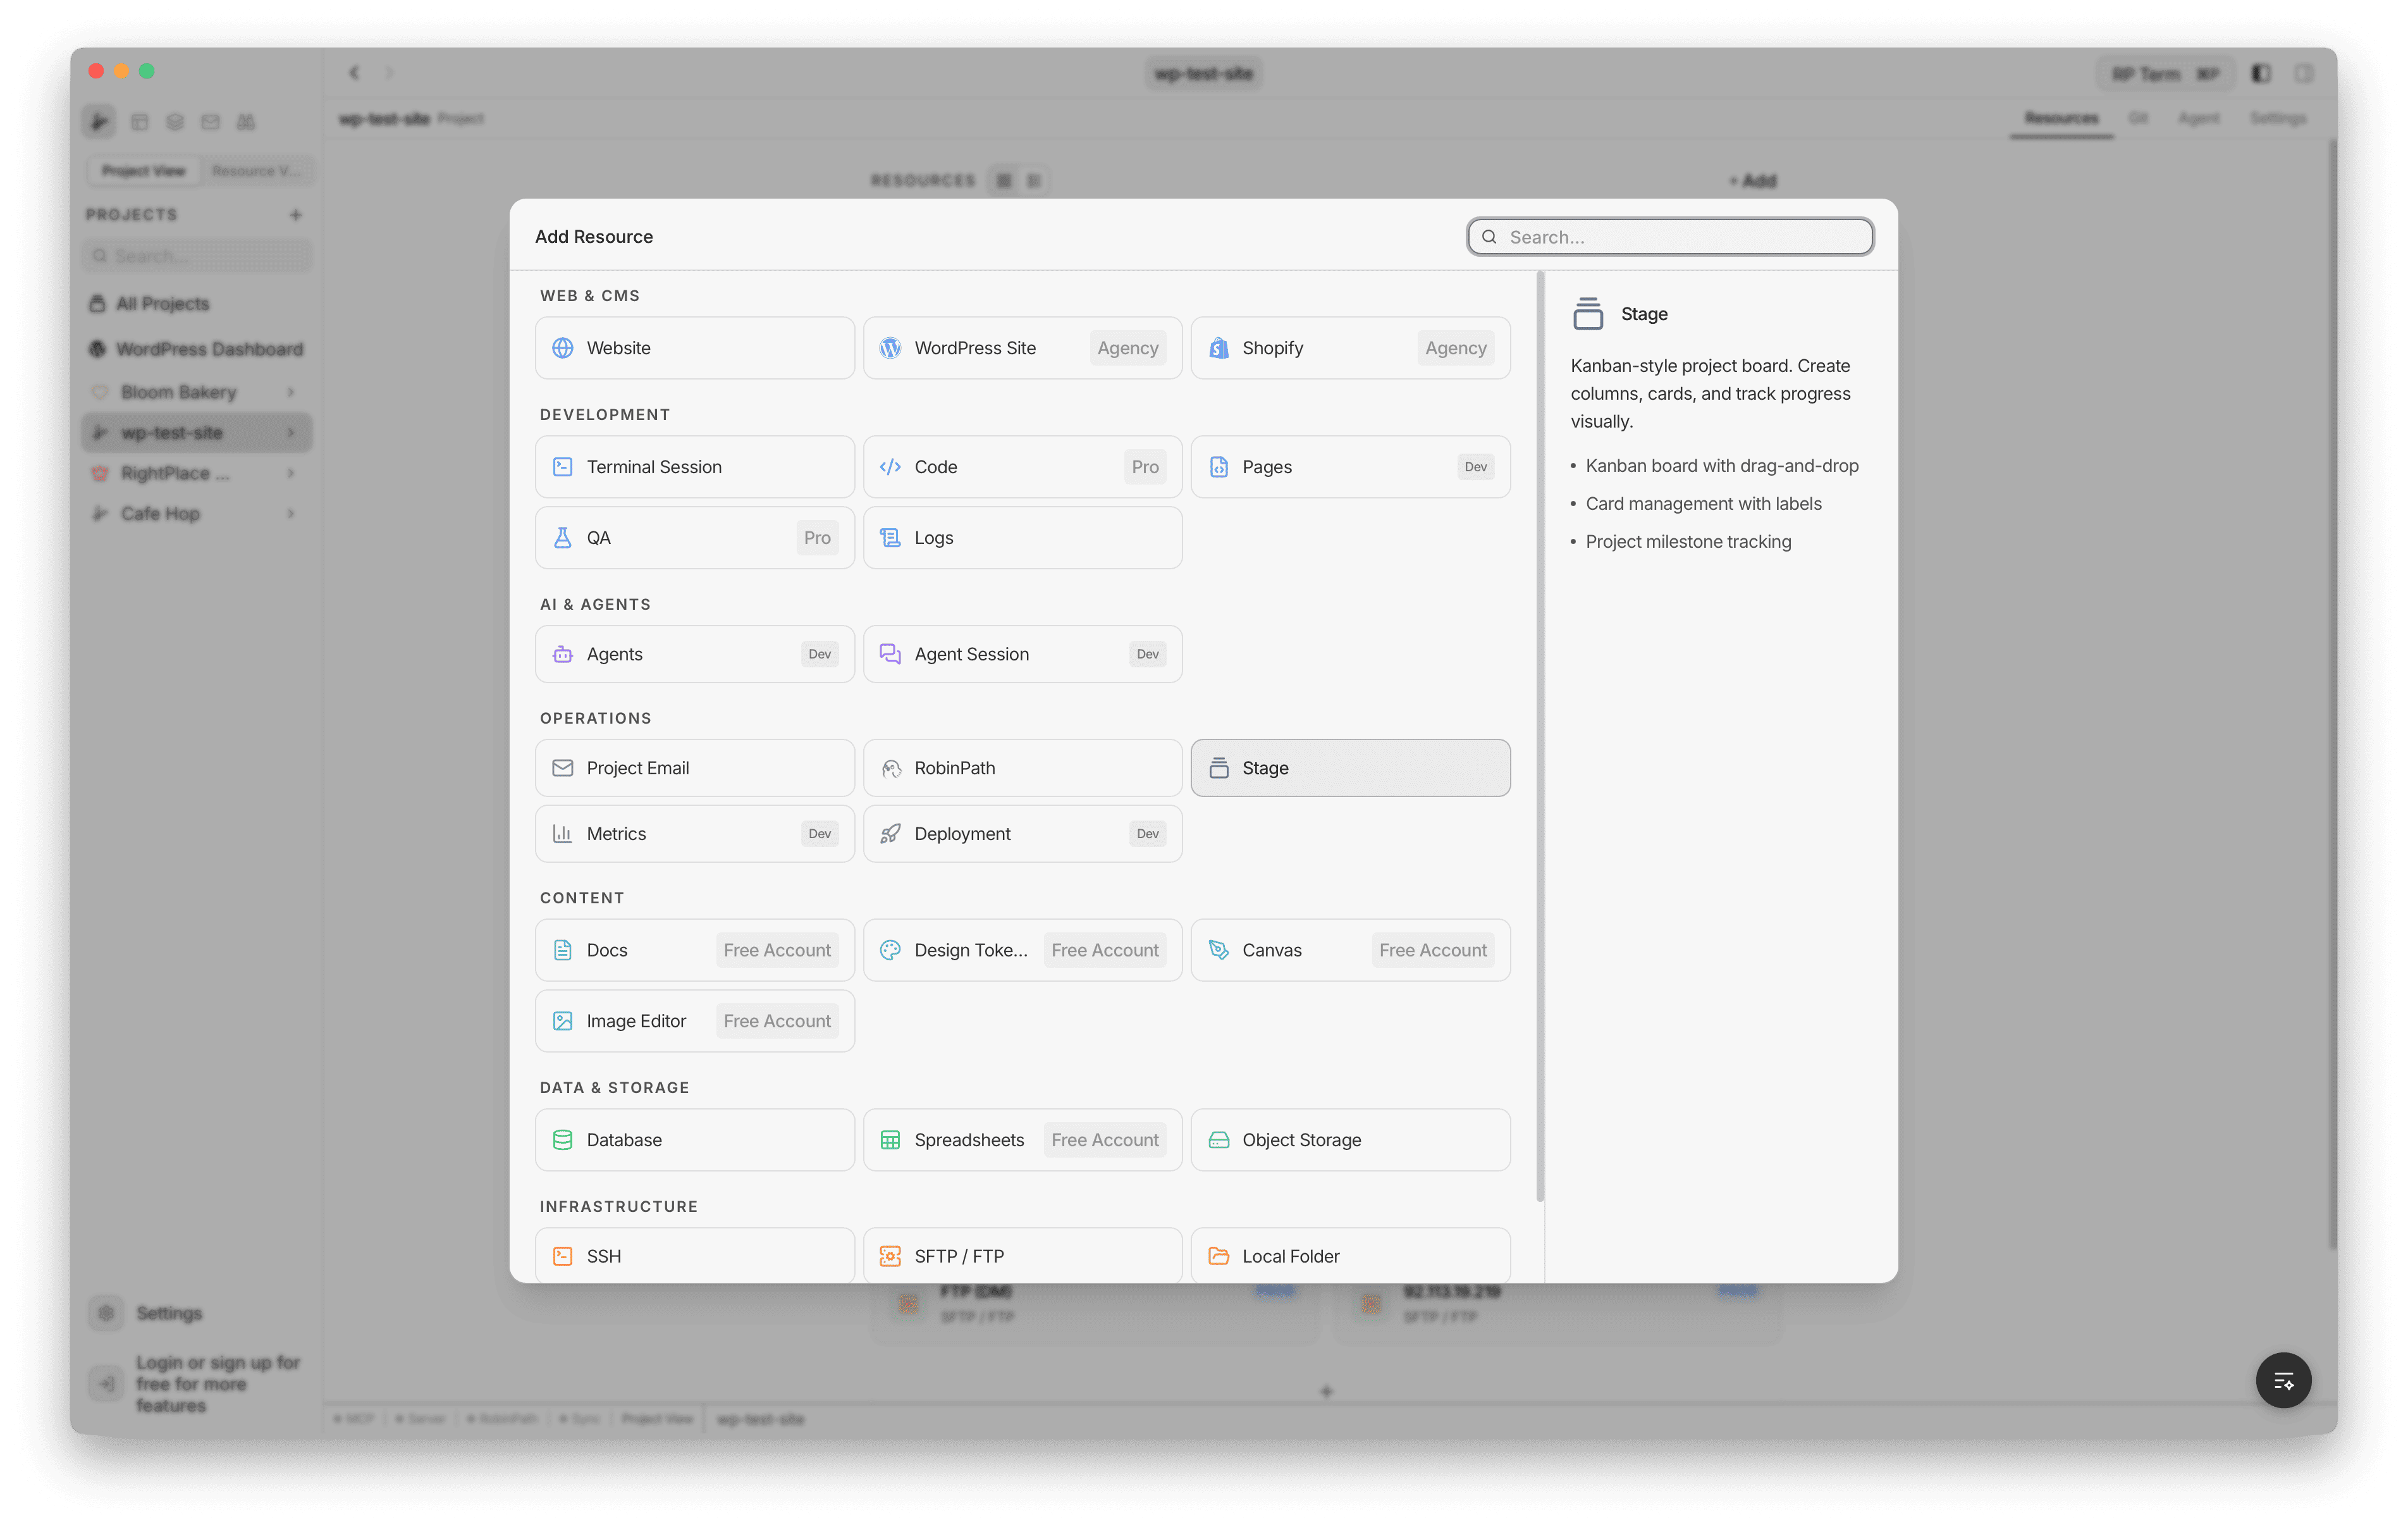Toggle list view beside the RESOURCES heading

tap(1004, 180)
